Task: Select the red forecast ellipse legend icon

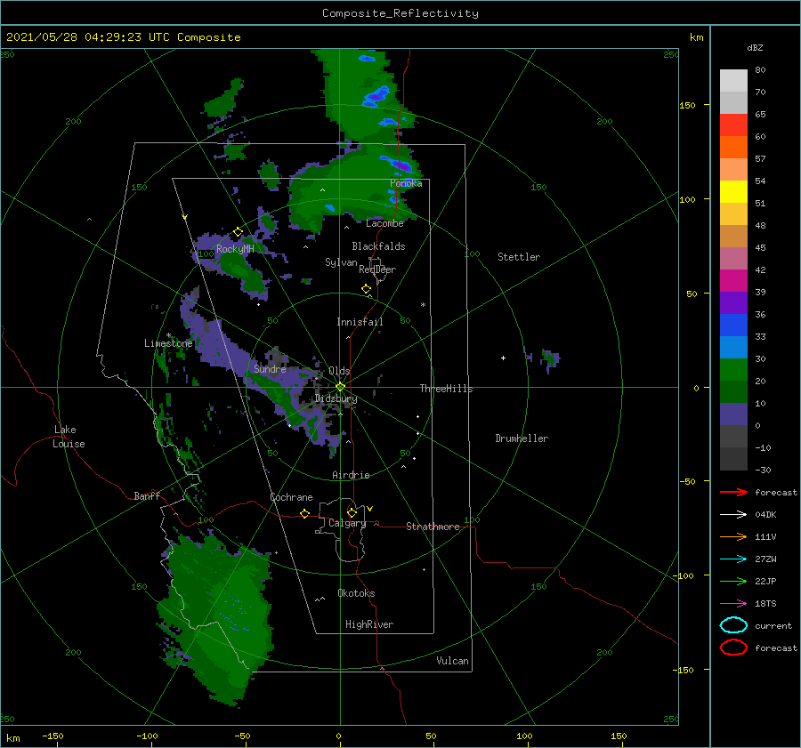Action: [733, 647]
